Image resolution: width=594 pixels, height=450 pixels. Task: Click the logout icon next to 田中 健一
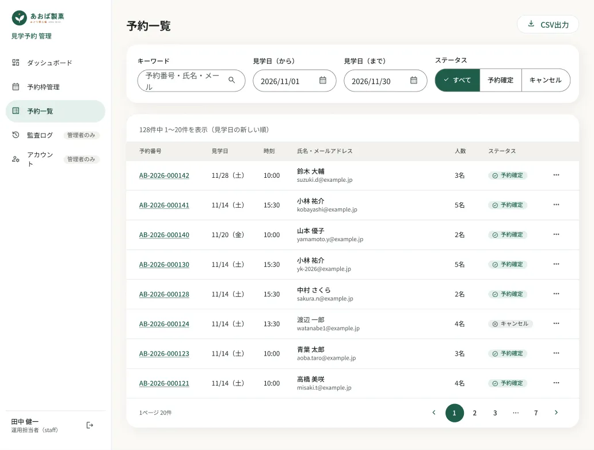[x=90, y=425]
